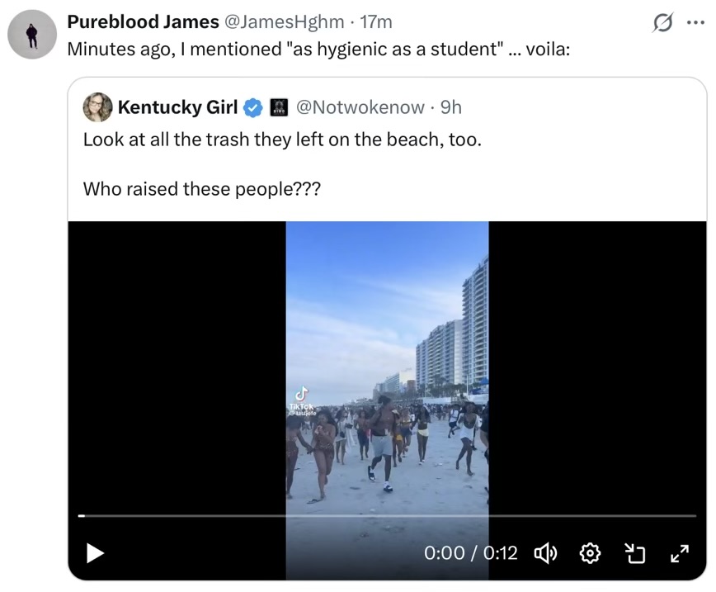The width and height of the screenshot is (716, 592).
Task: Open the video settings gear
Action: coord(591,553)
